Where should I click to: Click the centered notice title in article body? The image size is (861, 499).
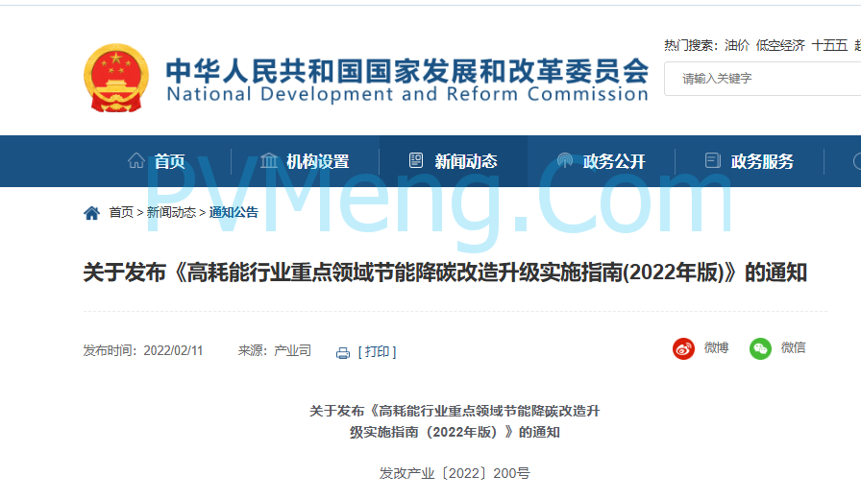click(x=455, y=421)
